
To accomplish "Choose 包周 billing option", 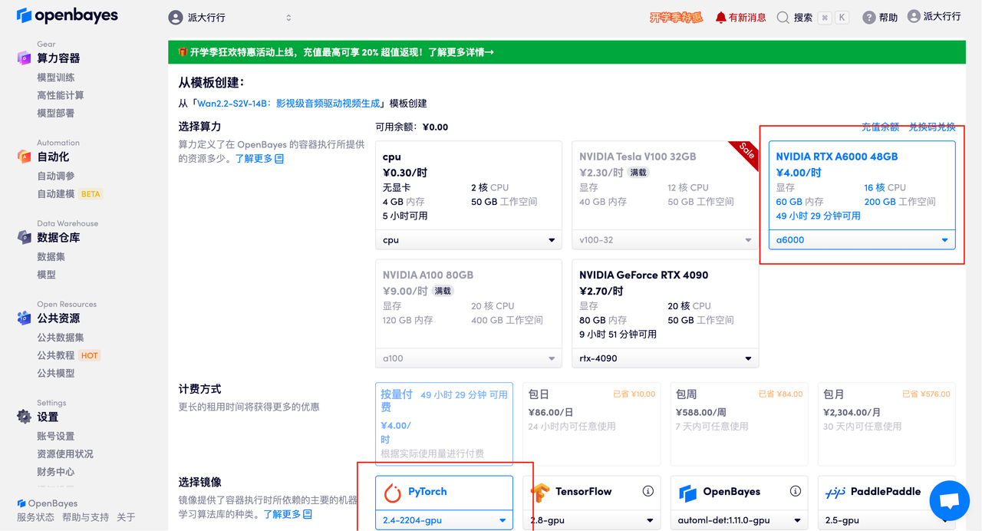I will [x=739, y=424].
